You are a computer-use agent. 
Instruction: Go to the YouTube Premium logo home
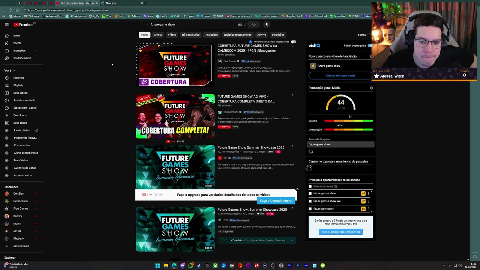[x=23, y=25]
